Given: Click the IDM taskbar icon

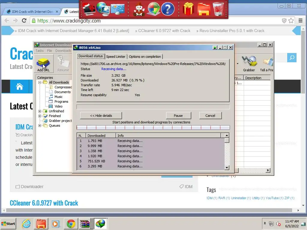Looking at the screenshot, I should (100, 223).
